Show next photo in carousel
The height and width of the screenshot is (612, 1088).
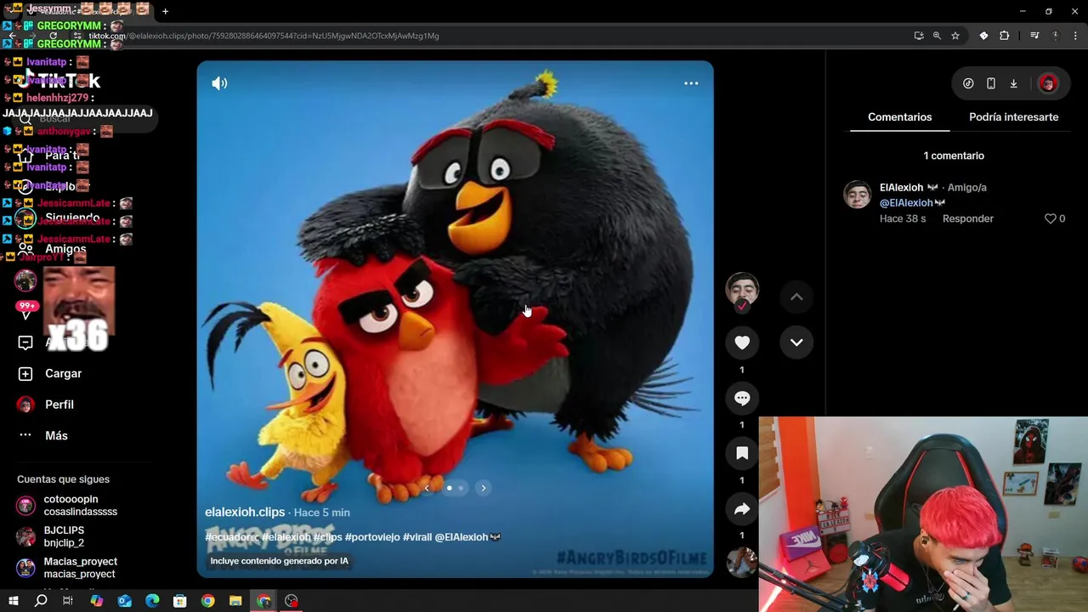(483, 488)
